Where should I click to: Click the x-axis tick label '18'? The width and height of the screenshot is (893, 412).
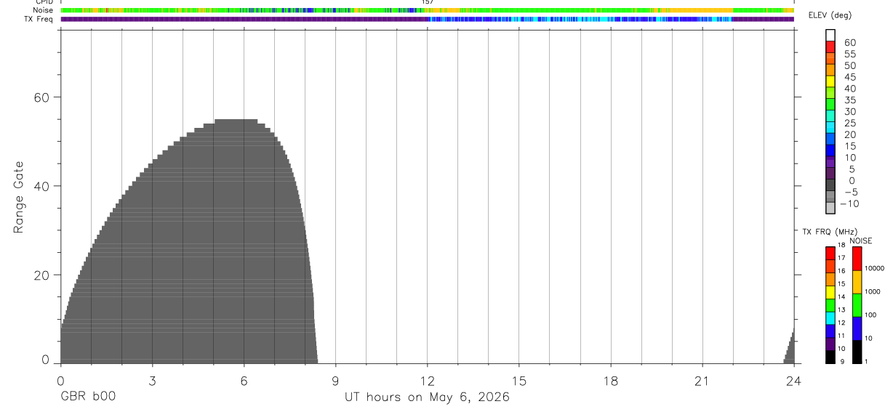(x=611, y=381)
